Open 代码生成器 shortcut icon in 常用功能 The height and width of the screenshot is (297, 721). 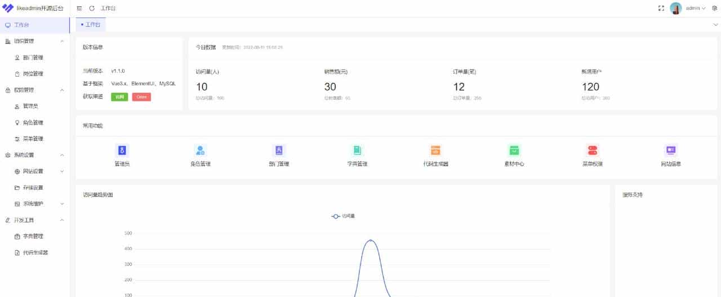[x=435, y=150]
